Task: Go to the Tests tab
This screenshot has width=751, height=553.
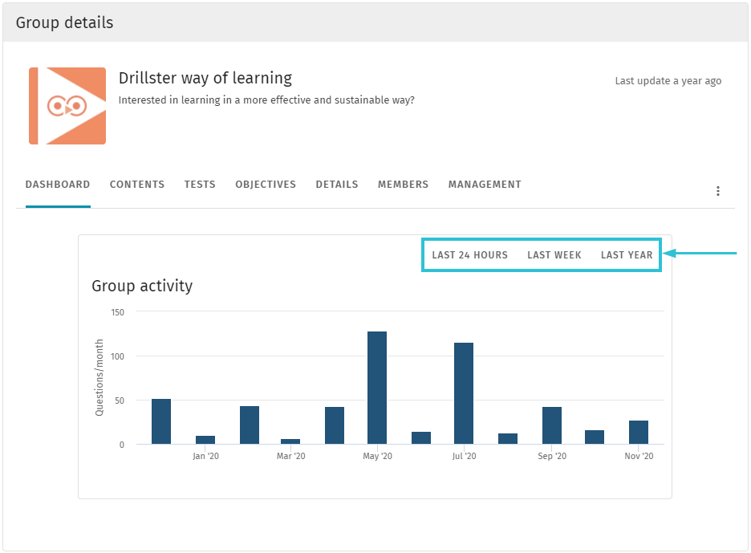Action: coord(200,185)
